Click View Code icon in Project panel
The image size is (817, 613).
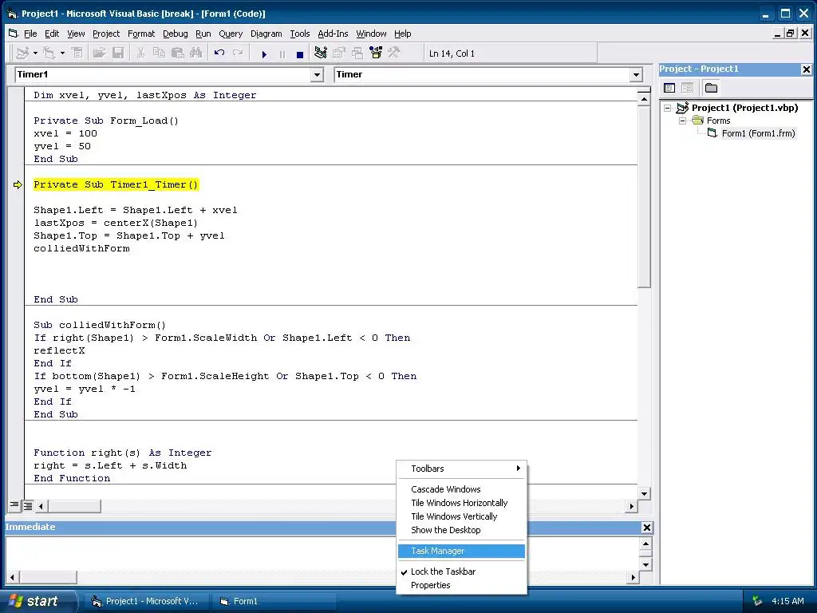pyautogui.click(x=669, y=88)
